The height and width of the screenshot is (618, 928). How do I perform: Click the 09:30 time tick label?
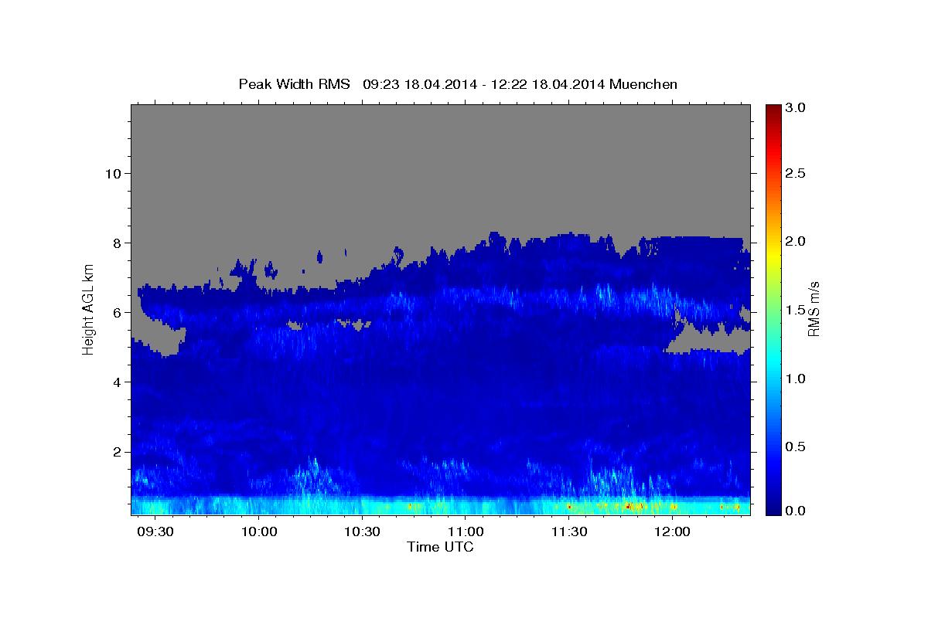pos(156,532)
